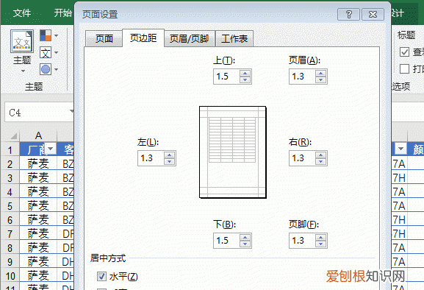Select row 4 header

(x=10, y=191)
